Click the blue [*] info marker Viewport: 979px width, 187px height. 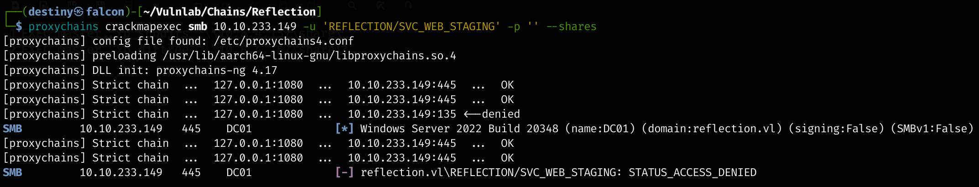coord(344,129)
